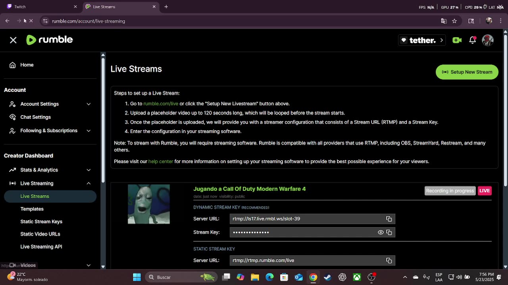508x285 pixels.
Task: Click the Rumble logo
Action: pyautogui.click(x=50, y=40)
